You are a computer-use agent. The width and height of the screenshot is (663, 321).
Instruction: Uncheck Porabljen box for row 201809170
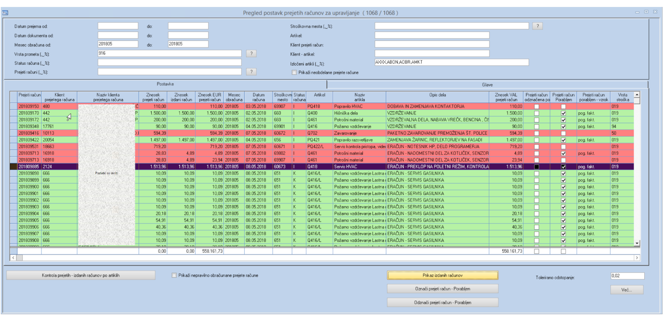pos(563,113)
